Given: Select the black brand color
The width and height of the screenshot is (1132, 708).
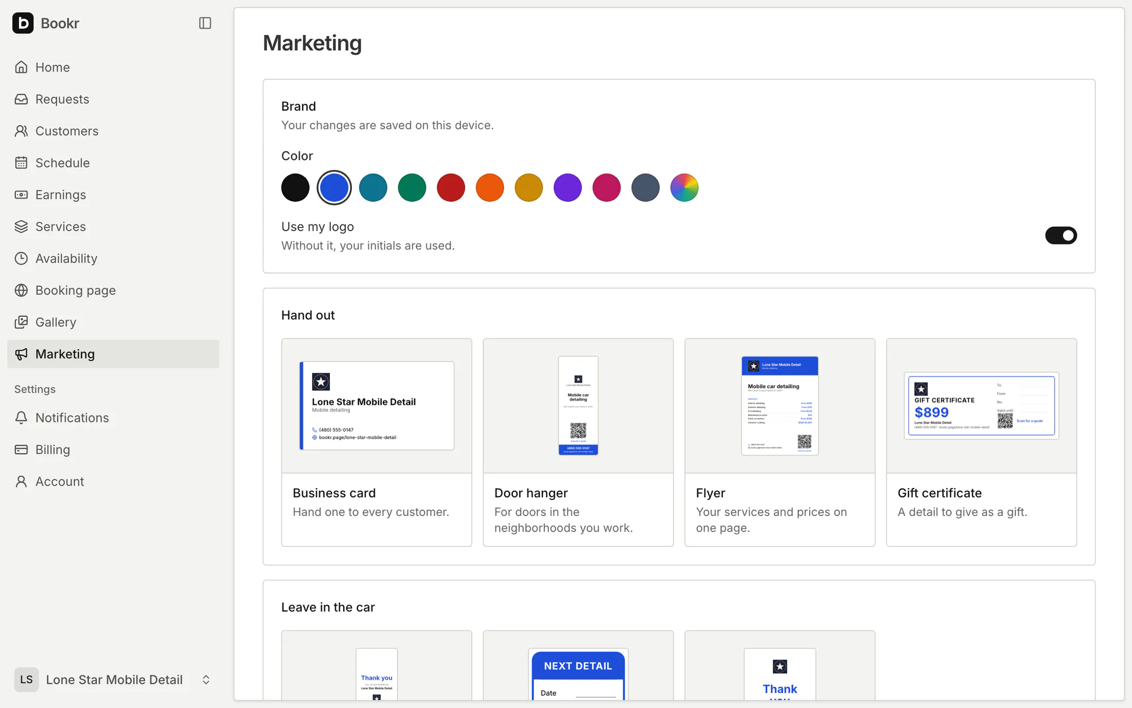Looking at the screenshot, I should (295, 187).
